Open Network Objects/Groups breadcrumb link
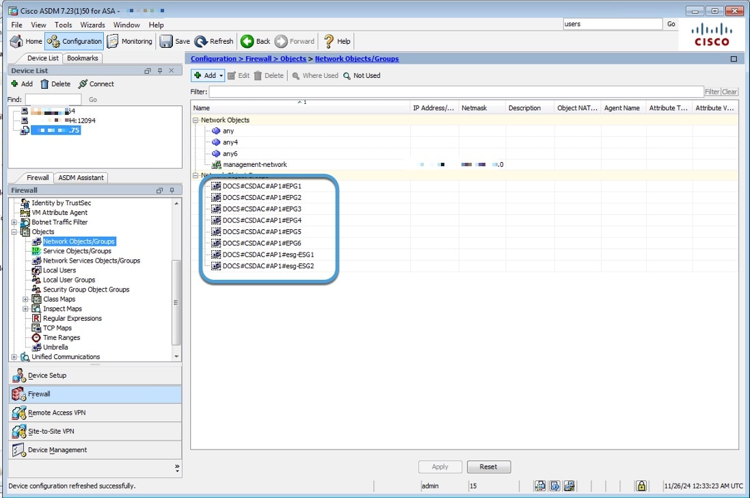750x498 pixels. coord(357,59)
